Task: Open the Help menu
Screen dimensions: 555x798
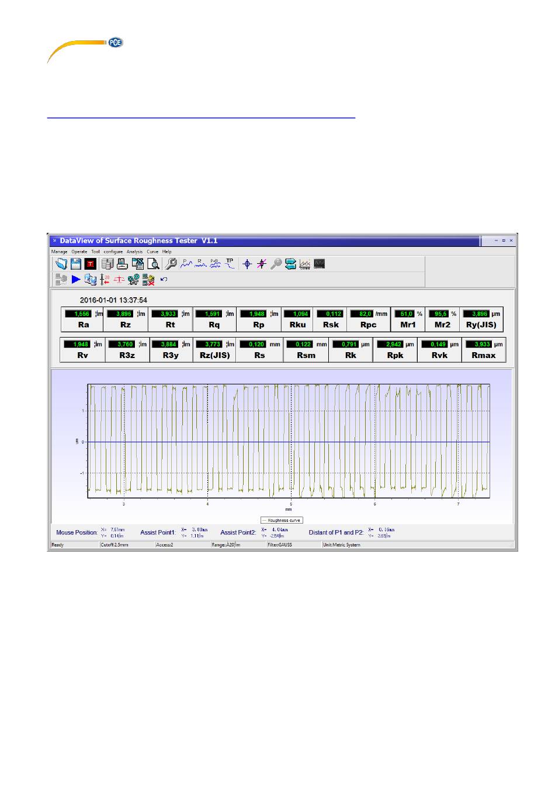Action: pyautogui.click(x=167, y=252)
